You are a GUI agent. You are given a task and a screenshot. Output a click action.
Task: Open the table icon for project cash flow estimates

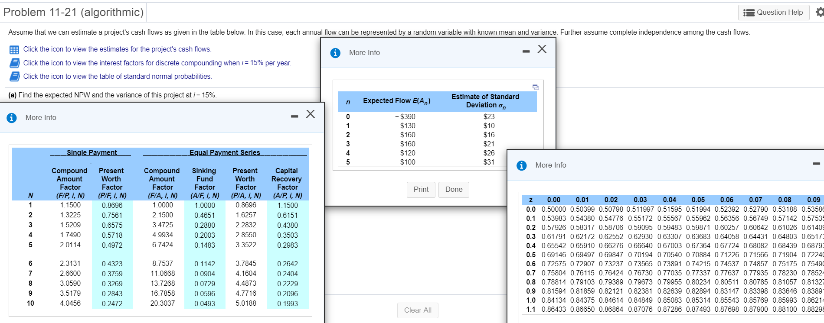click(x=14, y=50)
